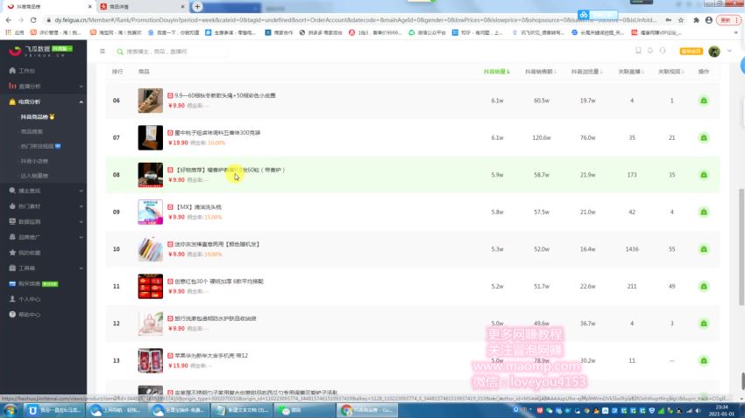Screen dimensions: 745x418
Task: Open the browser extensions puzzle icon
Action: (x=696, y=20)
